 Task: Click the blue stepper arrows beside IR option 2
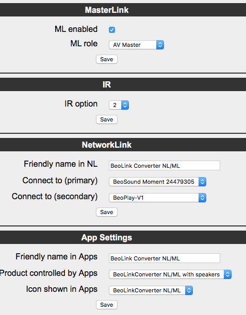click(125, 105)
